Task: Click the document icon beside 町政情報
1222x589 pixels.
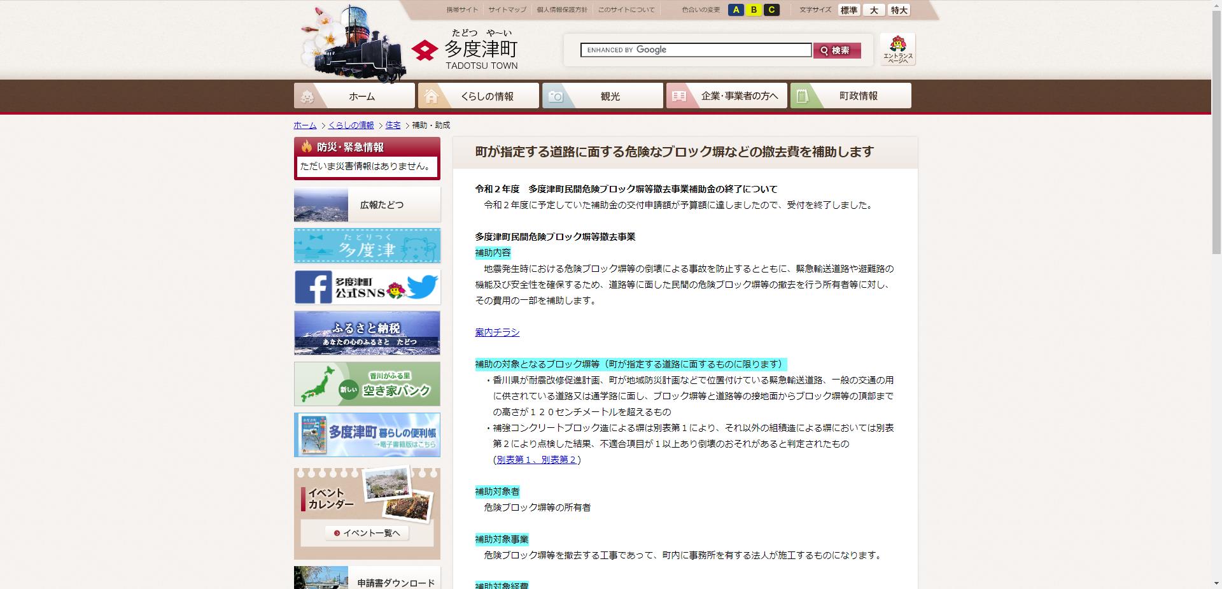Action: pyautogui.click(x=801, y=96)
